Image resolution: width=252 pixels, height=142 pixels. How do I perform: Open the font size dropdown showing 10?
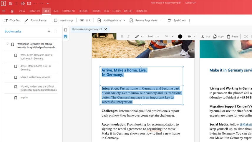click(x=169, y=37)
